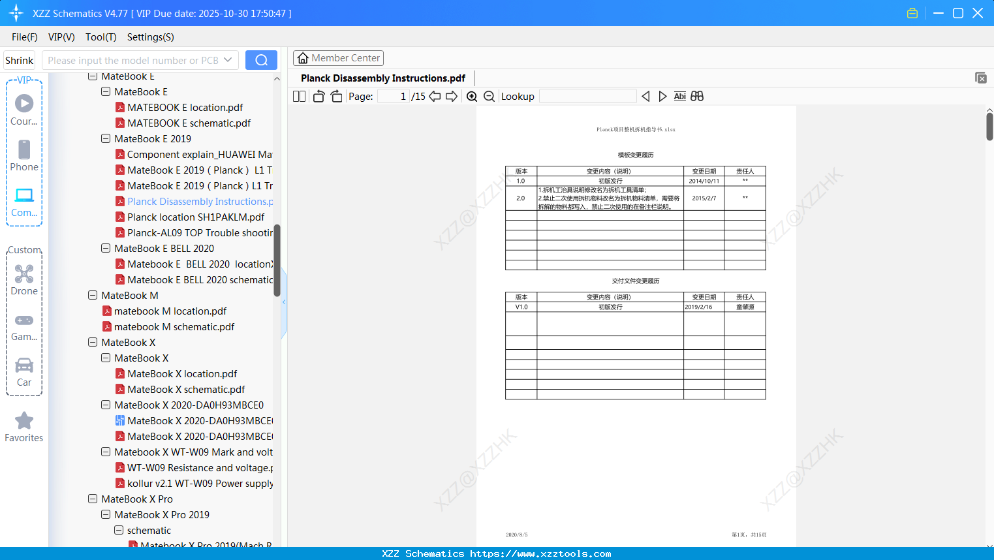Collapse the MateBook E BELL 2020 folder
Image resolution: width=994 pixels, height=560 pixels.
click(x=106, y=249)
